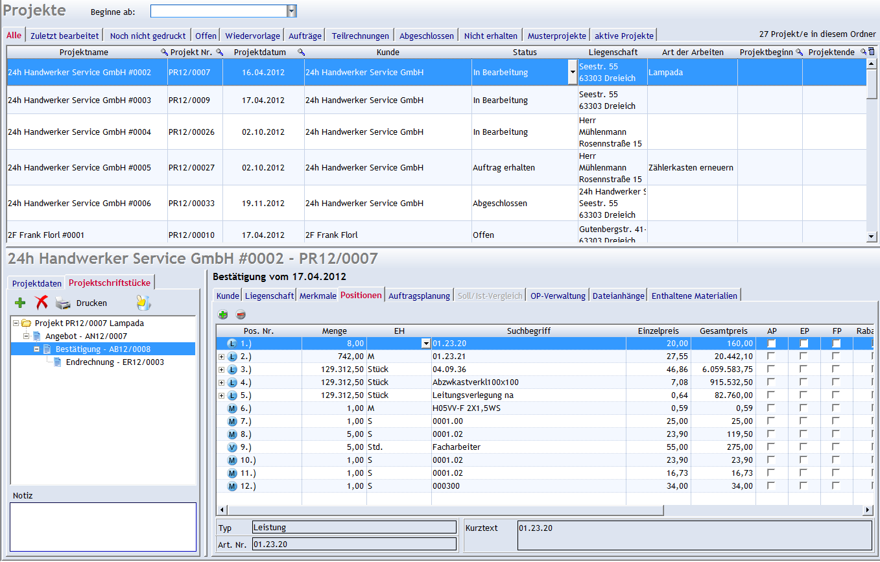Click the L type icon of position 3.)

232,369
